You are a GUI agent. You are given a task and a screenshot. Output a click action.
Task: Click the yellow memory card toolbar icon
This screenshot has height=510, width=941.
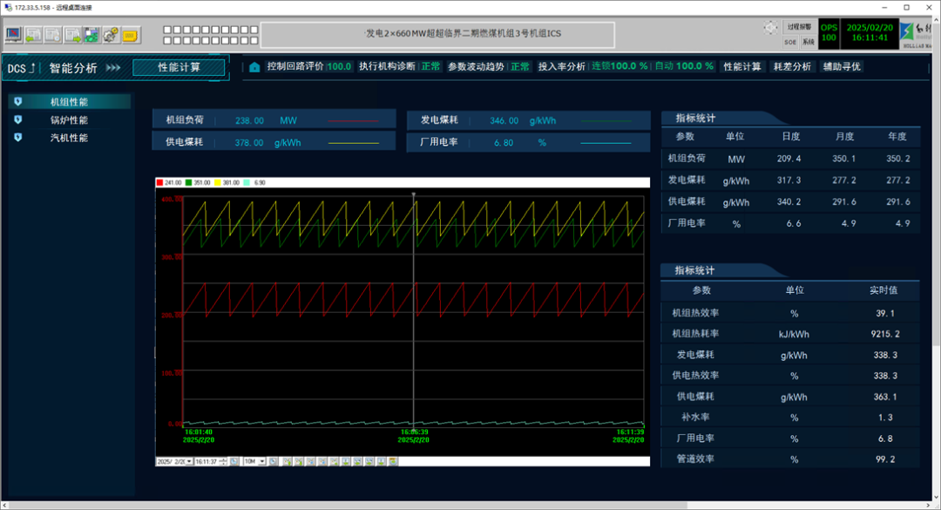[x=131, y=35]
